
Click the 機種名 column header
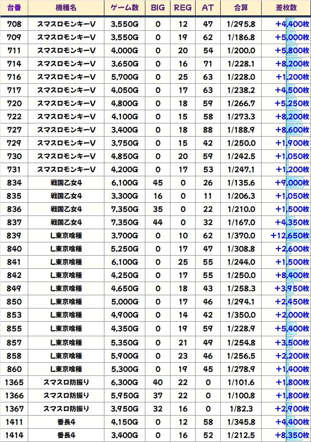tap(66, 7)
